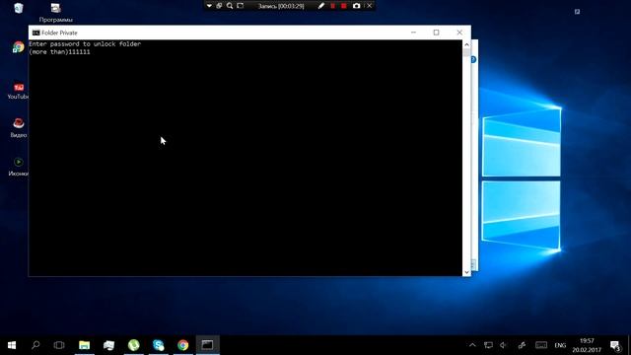The height and width of the screenshot is (355, 631).
Task: Select the recorder region capture icon
Action: (241, 6)
